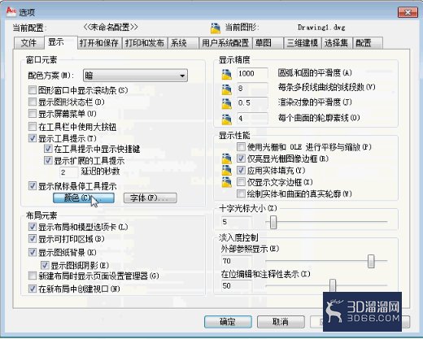Enable 显示屏幕菜单 checkbox

pos(33,113)
